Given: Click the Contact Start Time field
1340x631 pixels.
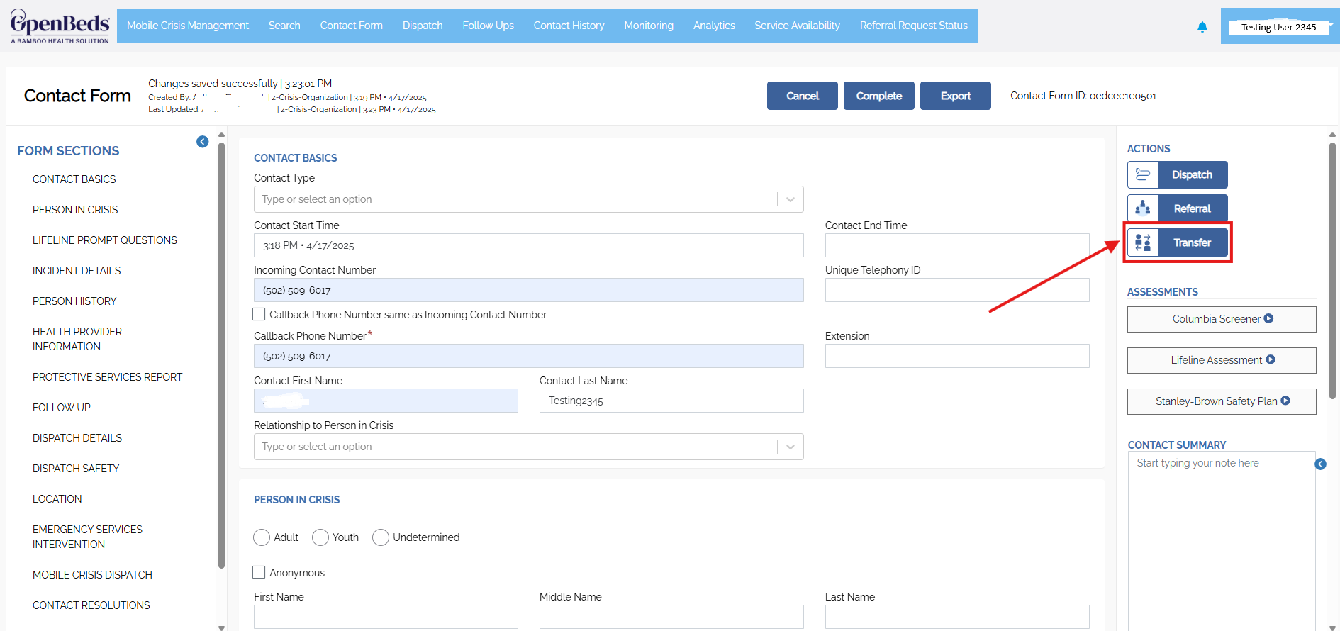Looking at the screenshot, I should (529, 245).
